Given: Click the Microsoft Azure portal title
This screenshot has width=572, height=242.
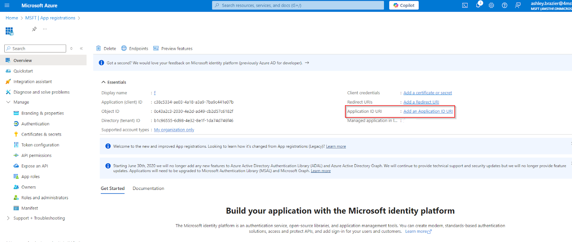Looking at the screenshot, I should coord(39,5).
